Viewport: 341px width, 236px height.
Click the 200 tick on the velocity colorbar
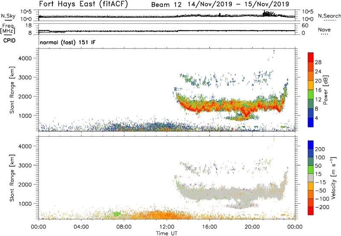pos(320,149)
